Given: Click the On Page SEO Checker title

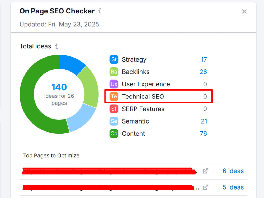Looking at the screenshot, I should [x=57, y=11].
